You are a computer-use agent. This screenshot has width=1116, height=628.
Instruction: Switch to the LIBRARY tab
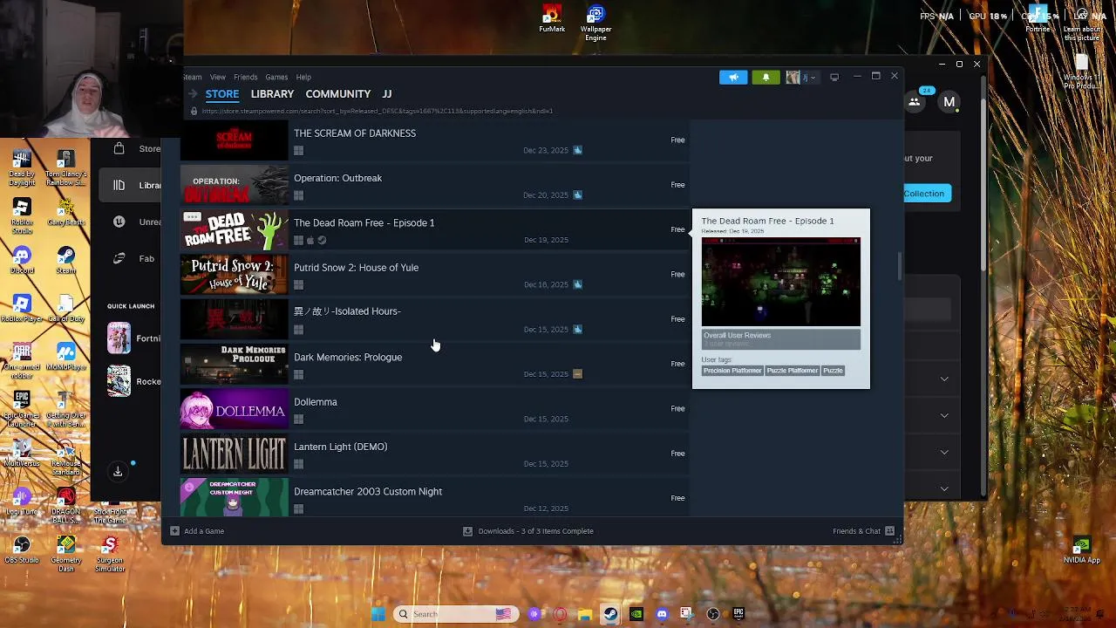pyautogui.click(x=272, y=94)
